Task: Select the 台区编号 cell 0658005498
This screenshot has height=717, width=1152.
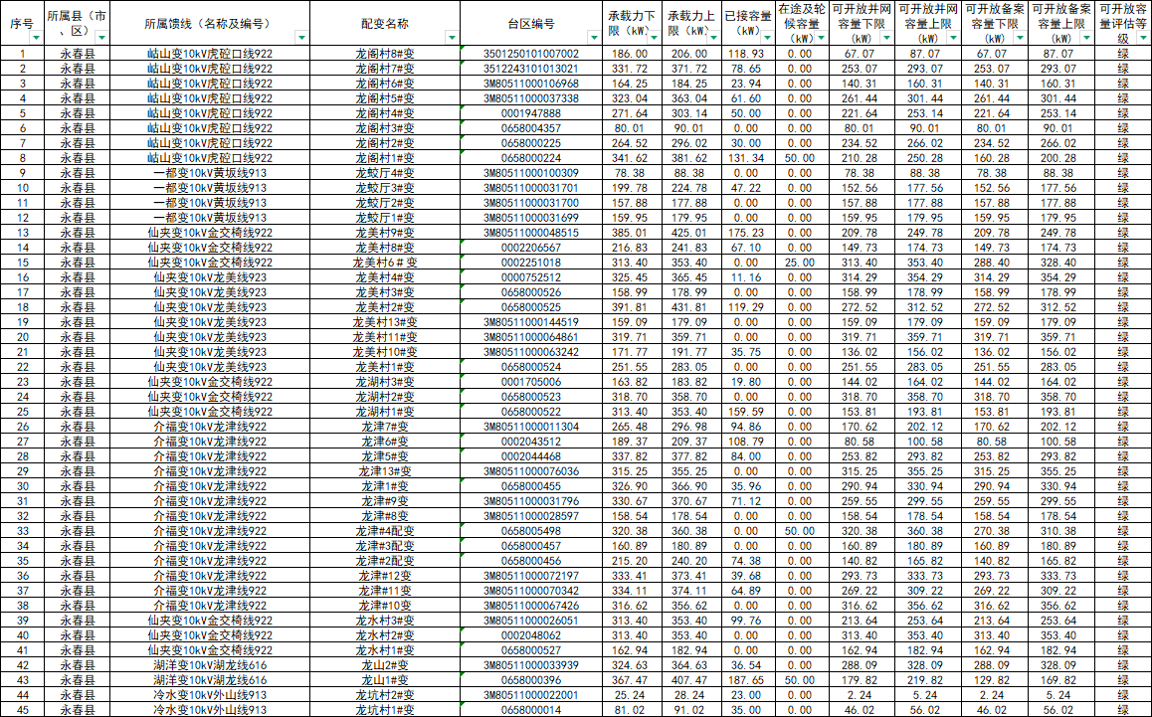Action: [531, 531]
